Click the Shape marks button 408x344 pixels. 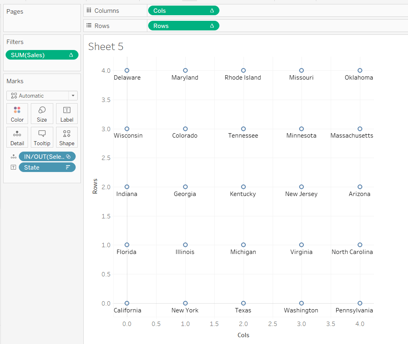pos(67,137)
